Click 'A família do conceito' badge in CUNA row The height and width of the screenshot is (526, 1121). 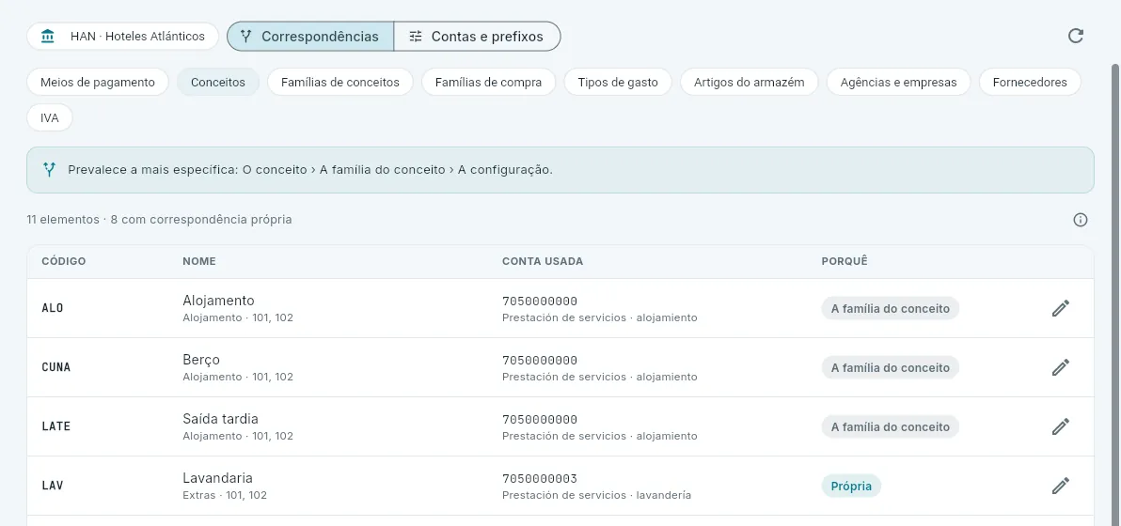(x=890, y=367)
